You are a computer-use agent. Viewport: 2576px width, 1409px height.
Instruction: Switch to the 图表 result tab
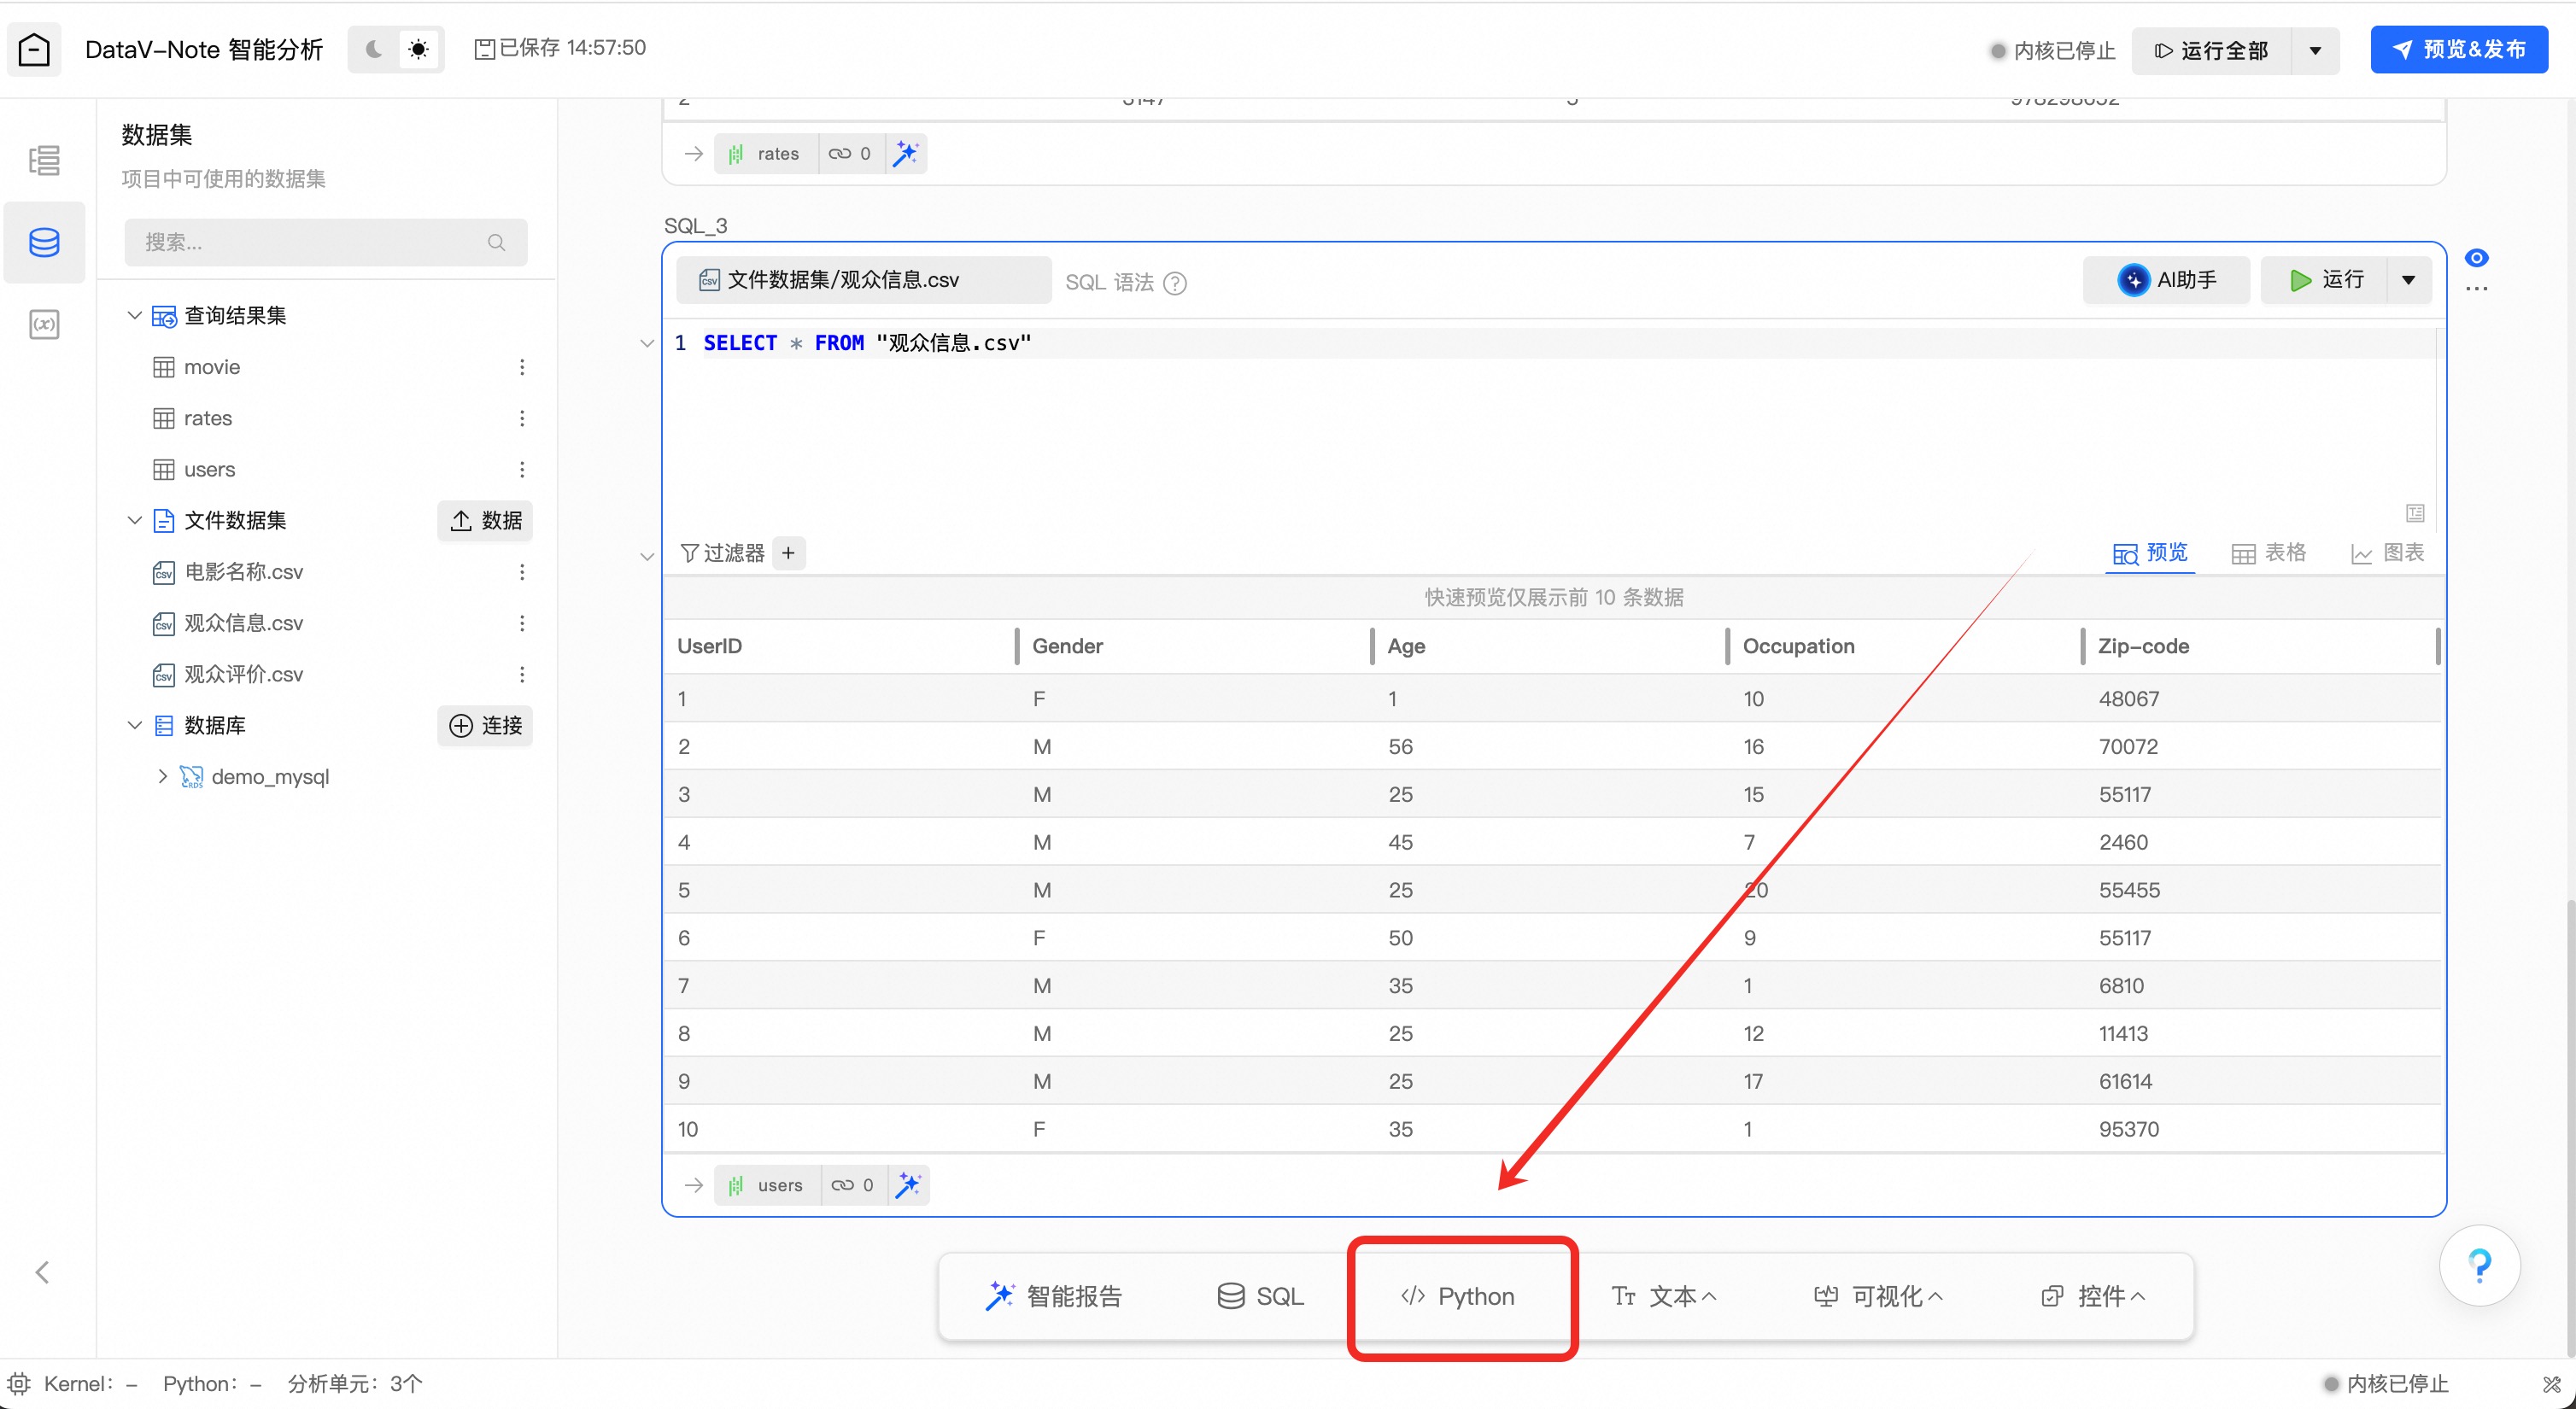point(2387,553)
